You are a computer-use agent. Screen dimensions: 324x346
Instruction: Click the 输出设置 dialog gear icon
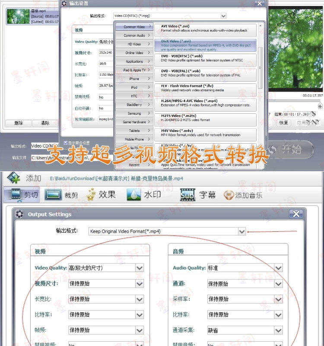point(64,3)
